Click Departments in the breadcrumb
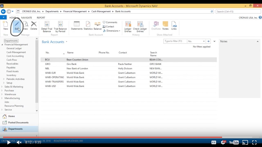 pyautogui.click(x=52, y=11)
